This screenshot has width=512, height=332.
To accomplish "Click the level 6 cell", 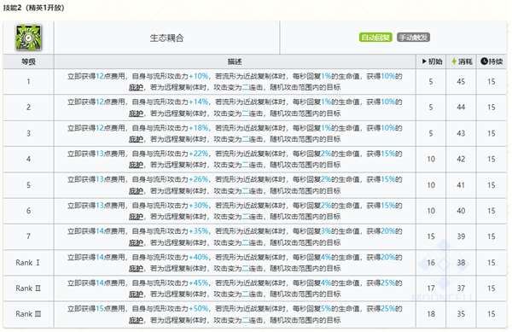I will pyautogui.click(x=28, y=211).
